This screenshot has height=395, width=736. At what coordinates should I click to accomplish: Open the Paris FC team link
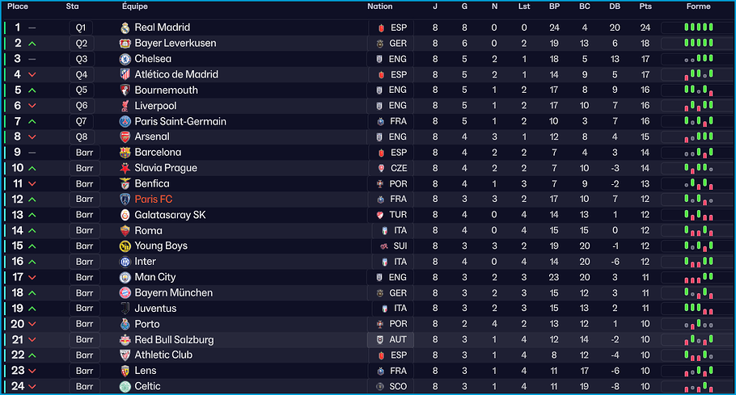point(154,200)
